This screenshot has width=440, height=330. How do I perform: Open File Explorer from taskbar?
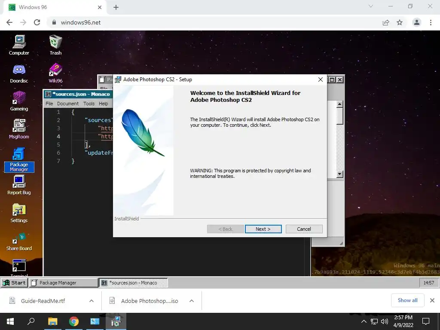[53, 321]
